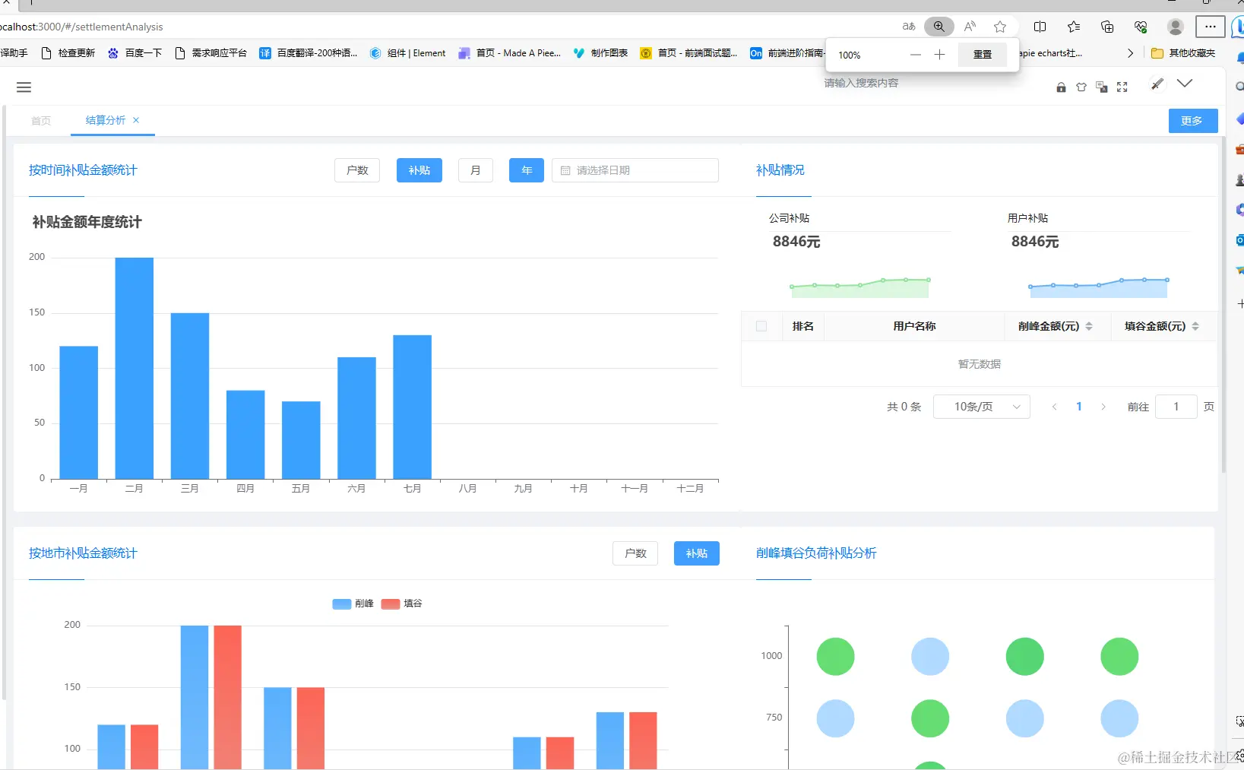Open the 检查更新 bookmark

pyautogui.click(x=68, y=53)
